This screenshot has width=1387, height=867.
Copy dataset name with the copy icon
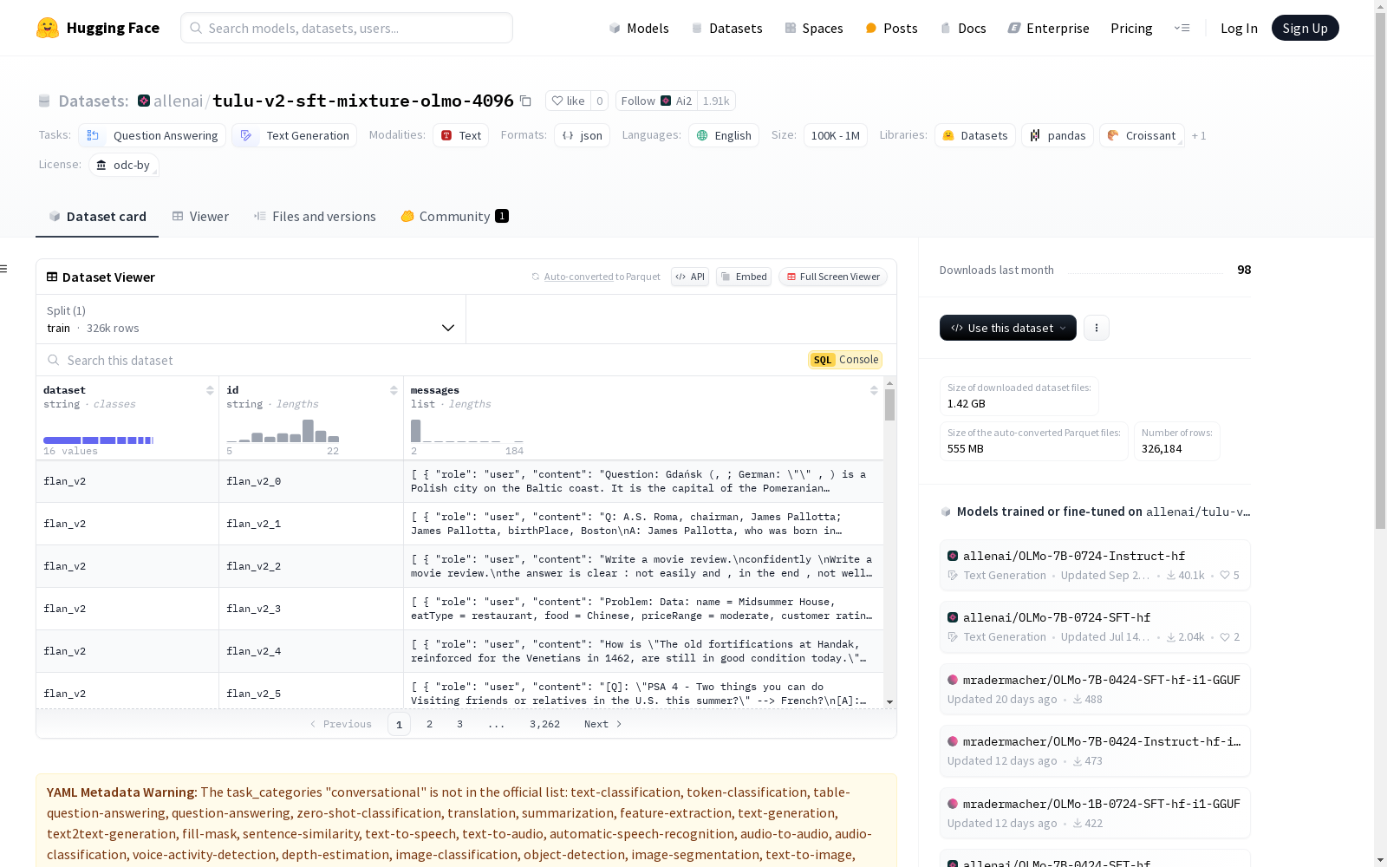(525, 101)
